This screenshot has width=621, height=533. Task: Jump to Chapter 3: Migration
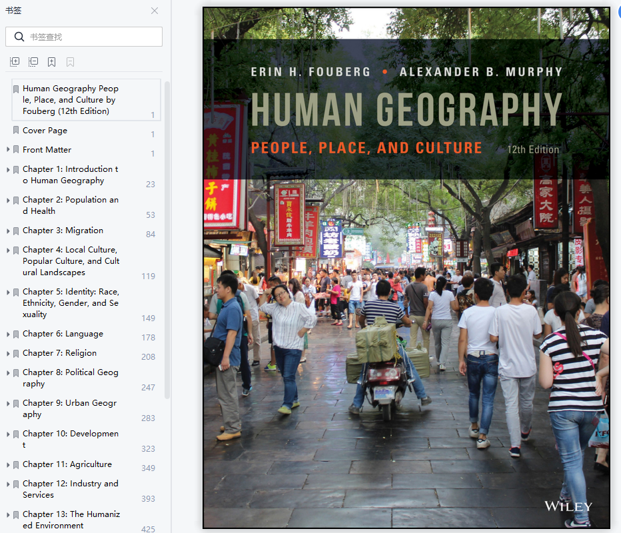click(63, 231)
